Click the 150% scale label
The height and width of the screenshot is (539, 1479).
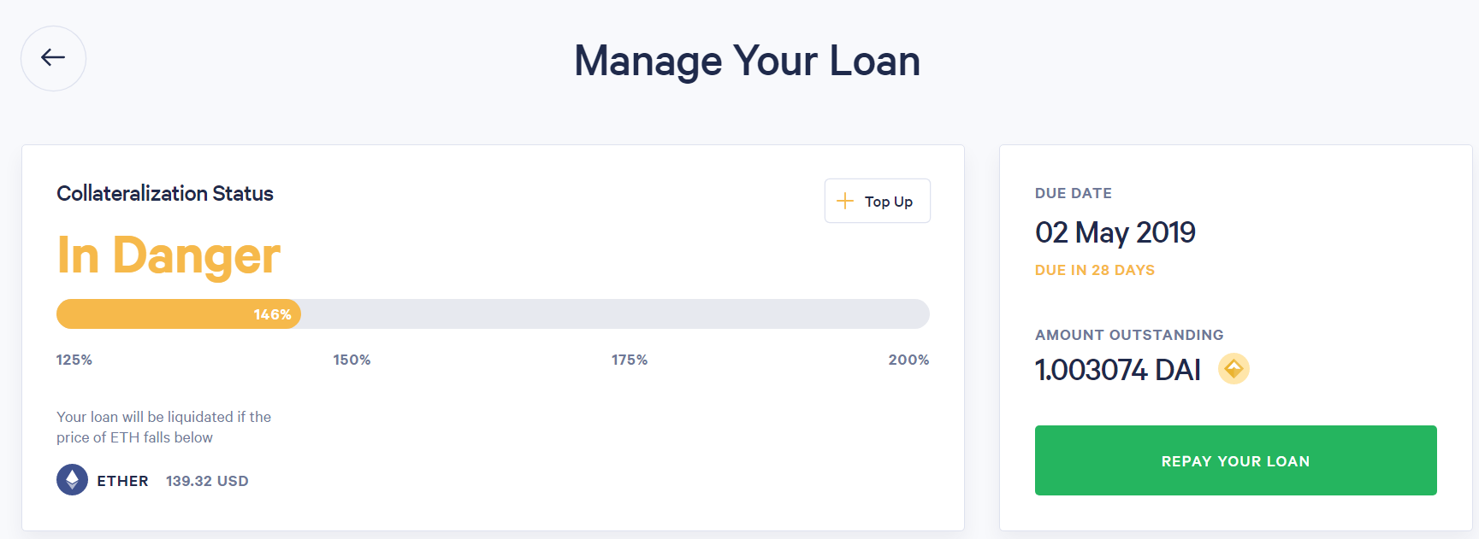click(352, 360)
